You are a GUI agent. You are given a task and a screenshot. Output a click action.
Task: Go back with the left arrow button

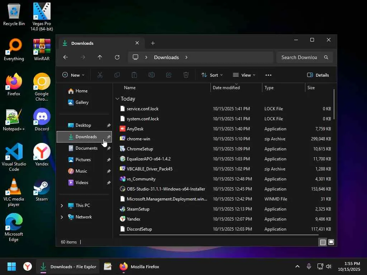[x=66, y=57]
